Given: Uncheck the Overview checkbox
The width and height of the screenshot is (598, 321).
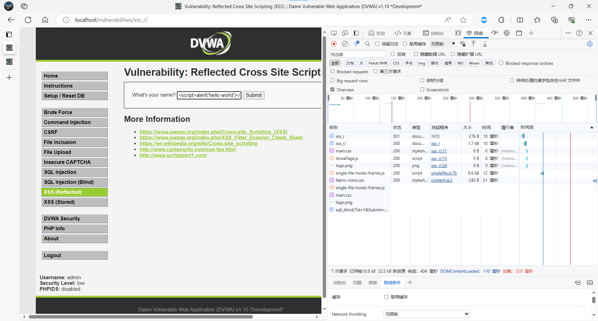Looking at the screenshot, I should click(333, 90).
